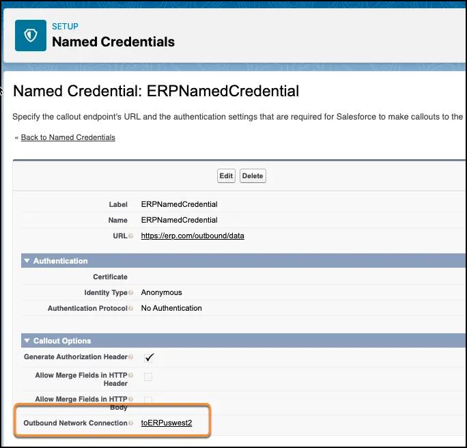The height and width of the screenshot is (448, 467).
Task: Toggle Allow Merge Fields in HTTP Header checkbox
Action: (x=148, y=377)
